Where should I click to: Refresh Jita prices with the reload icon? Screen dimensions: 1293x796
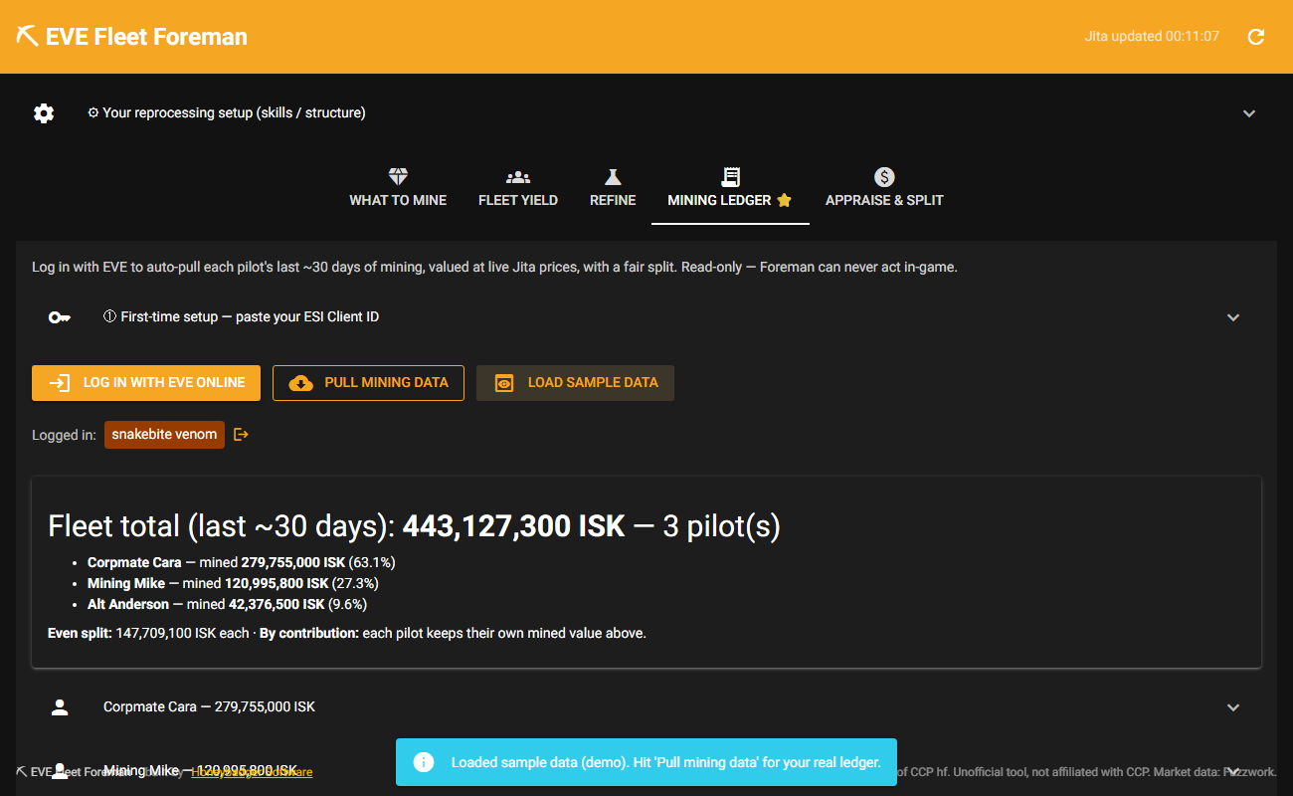1256,37
